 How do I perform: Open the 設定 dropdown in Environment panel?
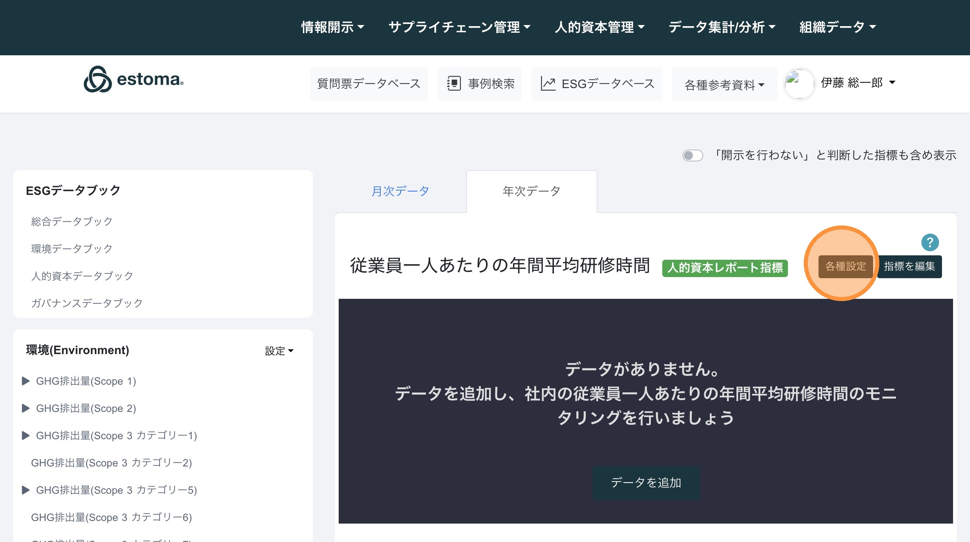(279, 351)
